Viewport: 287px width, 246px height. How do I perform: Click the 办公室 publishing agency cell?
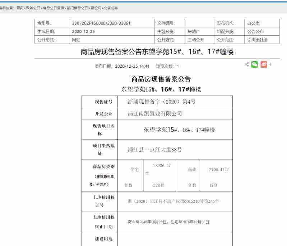(x=262, y=23)
